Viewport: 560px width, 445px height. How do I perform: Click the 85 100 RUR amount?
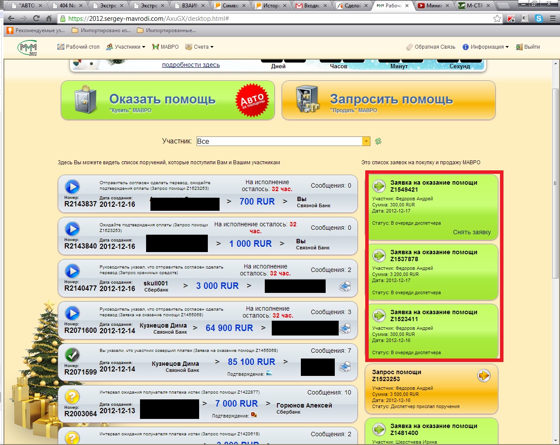click(251, 362)
